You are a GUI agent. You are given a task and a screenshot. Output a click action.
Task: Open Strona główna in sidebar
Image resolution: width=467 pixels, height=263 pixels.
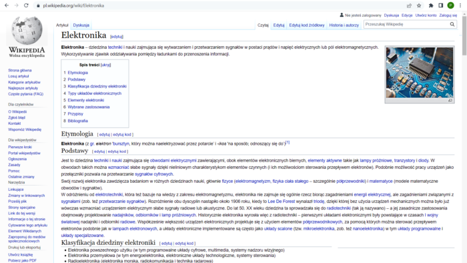tap(19, 70)
